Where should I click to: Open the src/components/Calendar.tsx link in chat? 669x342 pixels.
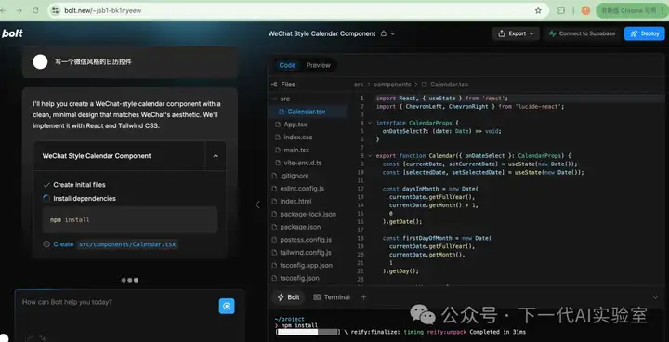[x=127, y=244]
